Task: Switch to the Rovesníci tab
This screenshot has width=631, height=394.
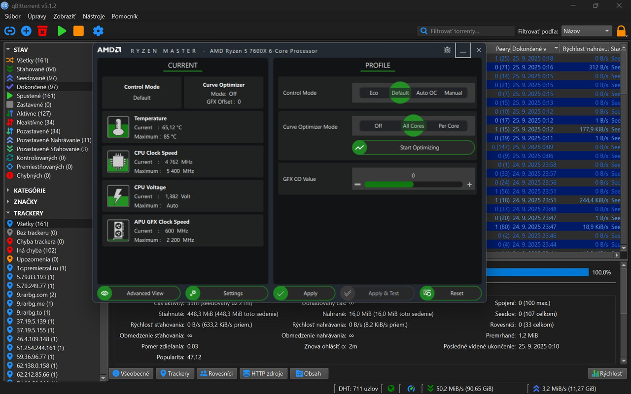Action: point(217,373)
